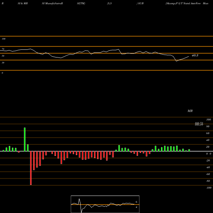Click the mini overview chart at bottom
Viewport: 213px width, 213px height.
point(105,204)
